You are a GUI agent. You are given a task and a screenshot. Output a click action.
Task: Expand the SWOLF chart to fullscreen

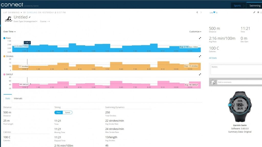(200, 74)
